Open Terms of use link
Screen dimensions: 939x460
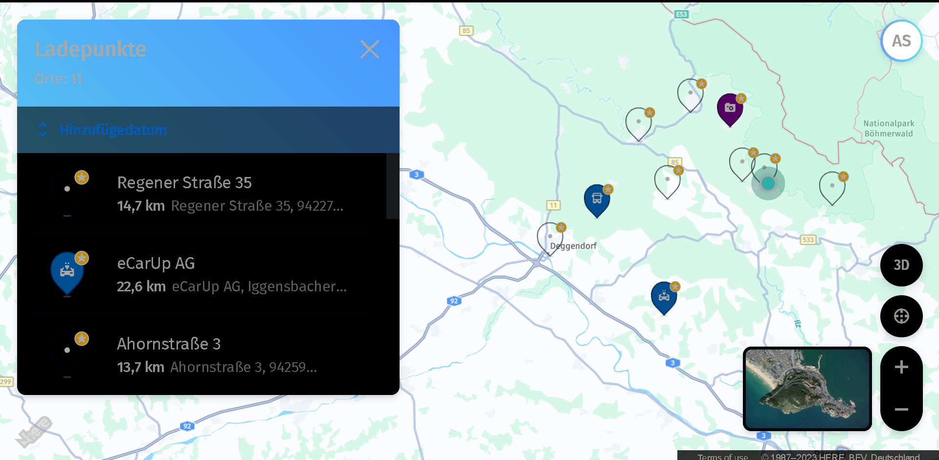722,456
